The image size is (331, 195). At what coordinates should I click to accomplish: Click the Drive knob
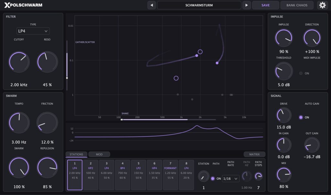284,115
